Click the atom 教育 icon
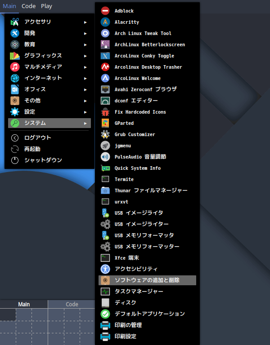Image resolution: width=270 pixels, height=345 pixels. tap(15, 44)
